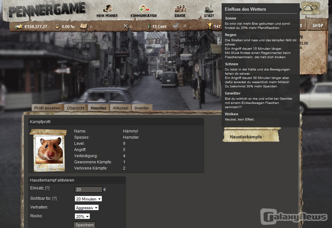Viewport: 332px width, 228px height.
Task: Open the Stadt city icon
Action: pos(209,9)
